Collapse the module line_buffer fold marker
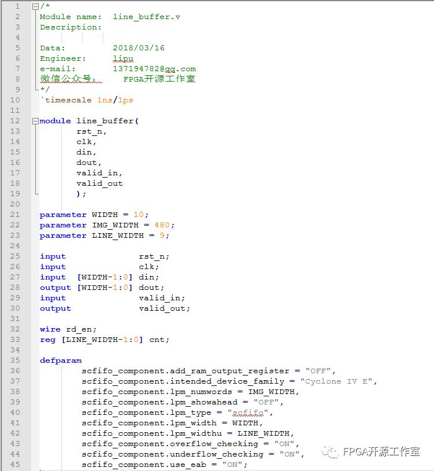434x471 pixels. point(35,121)
